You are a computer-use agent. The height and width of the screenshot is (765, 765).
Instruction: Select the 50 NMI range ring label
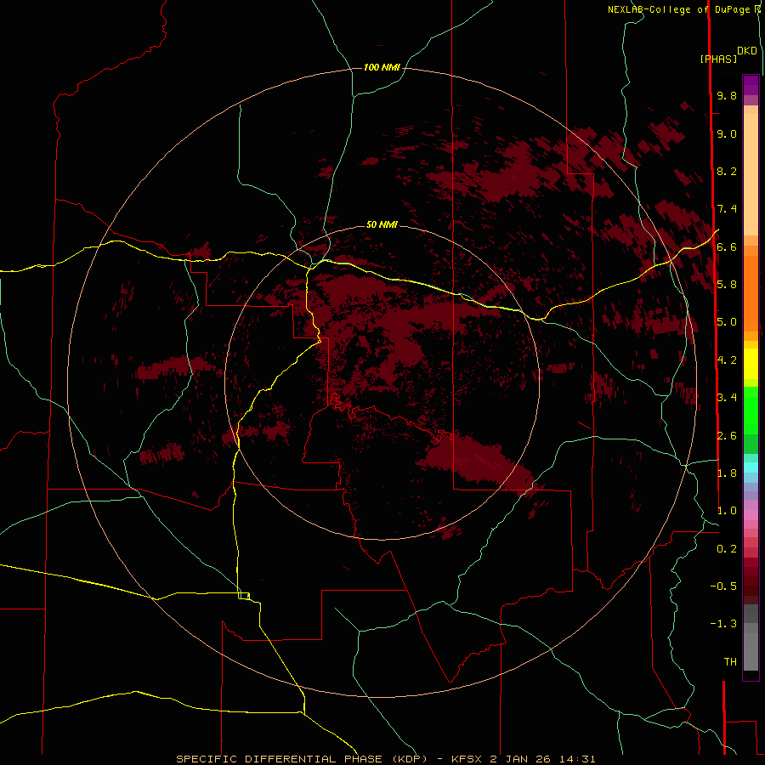pyautogui.click(x=382, y=224)
